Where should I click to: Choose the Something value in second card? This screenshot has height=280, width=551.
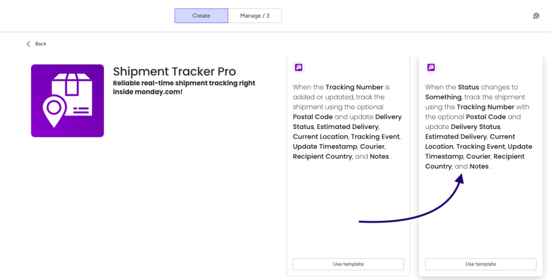(x=443, y=97)
